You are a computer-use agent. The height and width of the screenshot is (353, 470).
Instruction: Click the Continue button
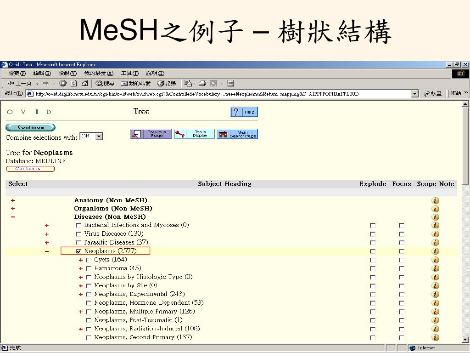point(31,127)
